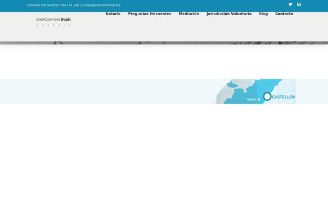Click the Castellón marker on the map
Screen dimensions: 328x218
(x=267, y=96)
